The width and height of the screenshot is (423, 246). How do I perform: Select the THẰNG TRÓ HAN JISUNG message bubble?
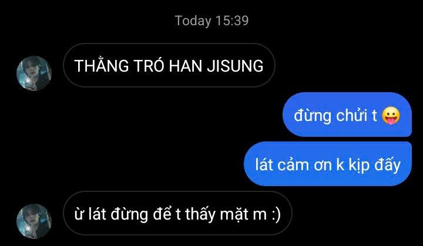click(169, 65)
